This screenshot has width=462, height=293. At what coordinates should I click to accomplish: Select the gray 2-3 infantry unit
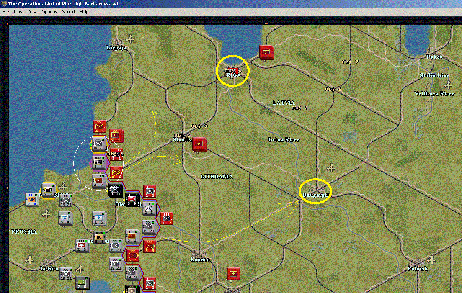[x=150, y=208]
